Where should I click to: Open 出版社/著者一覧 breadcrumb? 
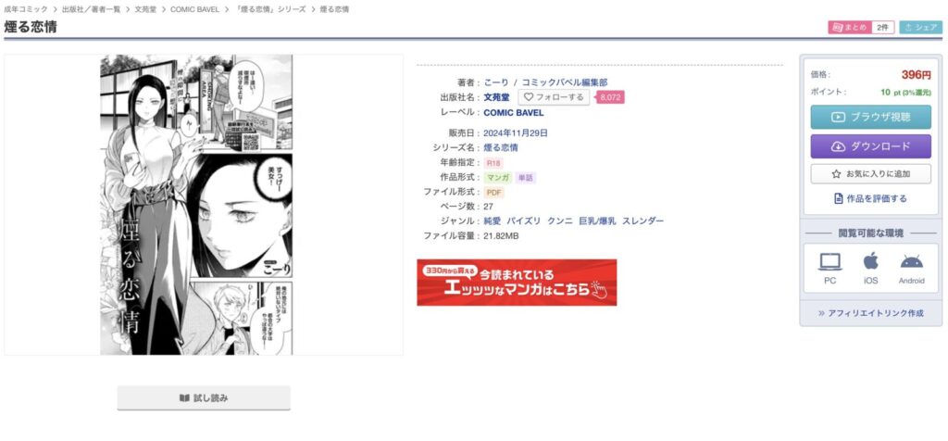(92, 9)
